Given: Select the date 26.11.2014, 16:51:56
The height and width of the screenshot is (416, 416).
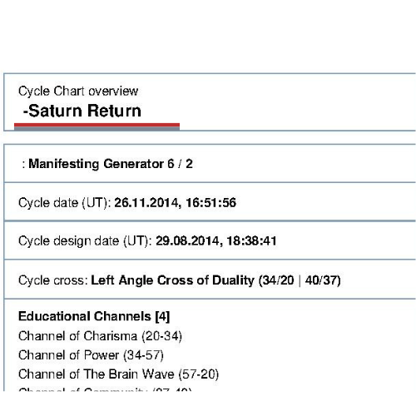Looking at the screenshot, I should pos(175,202).
